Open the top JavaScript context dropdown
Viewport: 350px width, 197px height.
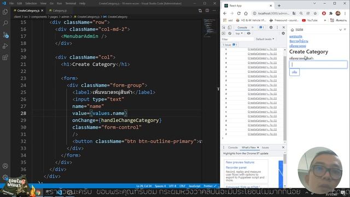pyautogui.click(x=239, y=33)
